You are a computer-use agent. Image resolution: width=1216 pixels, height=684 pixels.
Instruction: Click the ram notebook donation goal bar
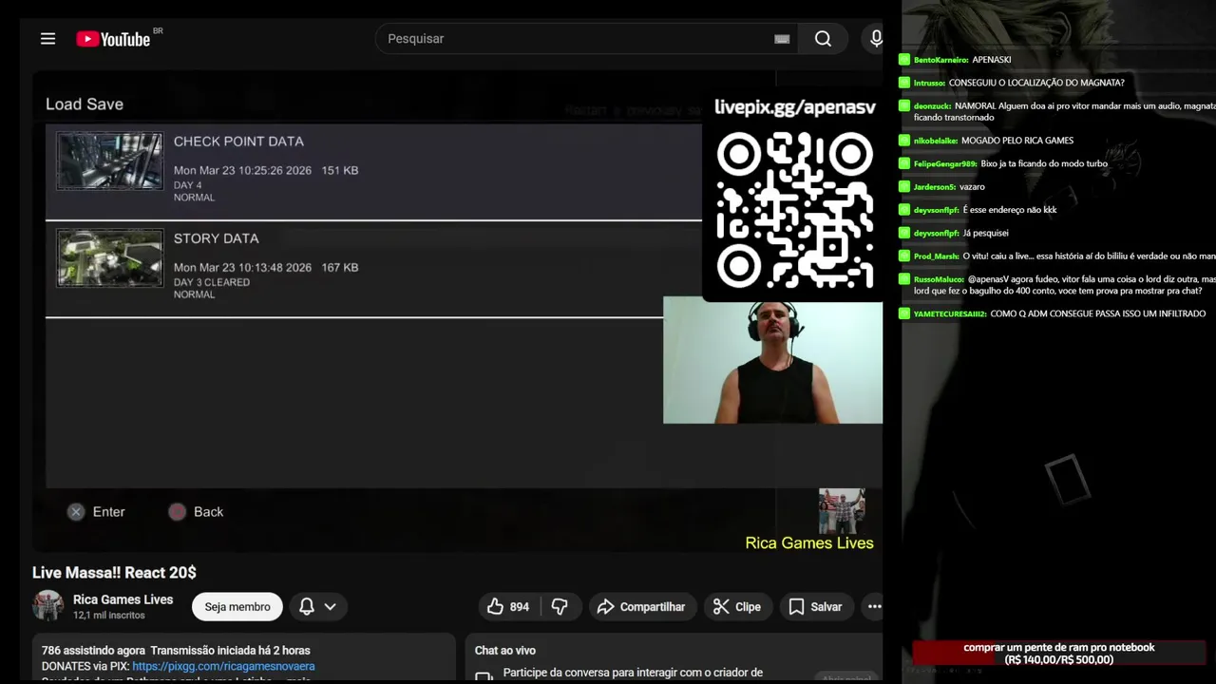pyautogui.click(x=1058, y=653)
